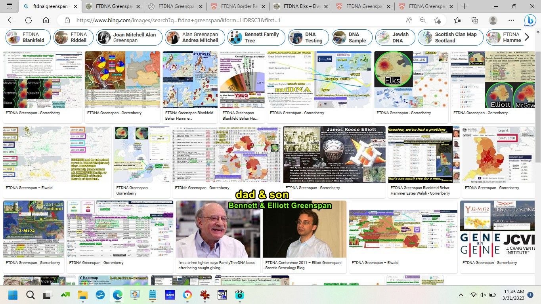Reload the Bing images page
This screenshot has width=541, height=304.
(29, 20)
